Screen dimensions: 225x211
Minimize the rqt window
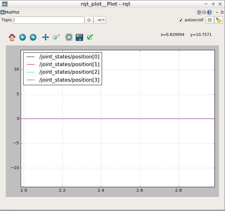206,4
